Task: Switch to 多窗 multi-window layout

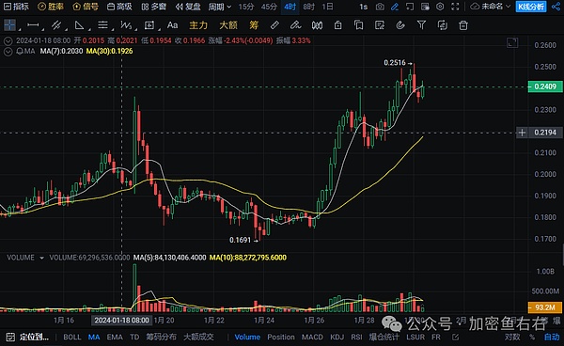Action: 153,7
